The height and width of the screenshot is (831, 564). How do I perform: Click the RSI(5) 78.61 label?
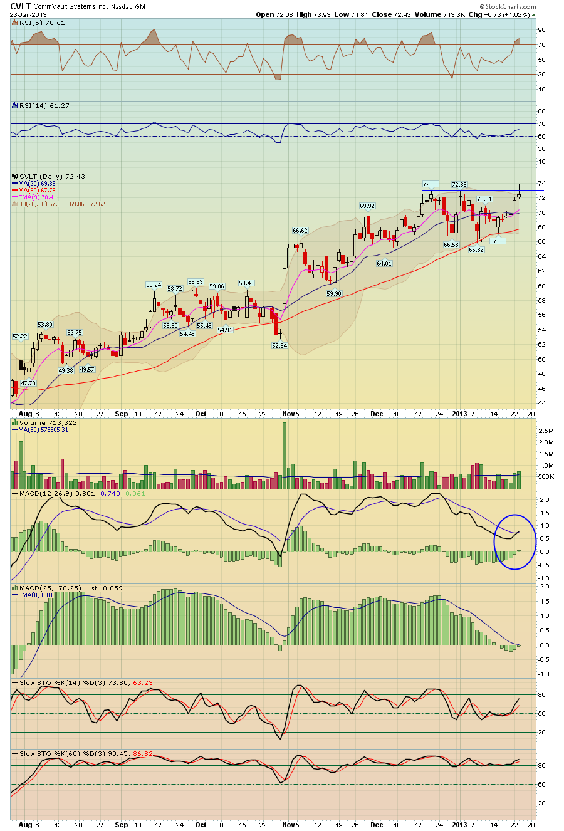click(41, 23)
